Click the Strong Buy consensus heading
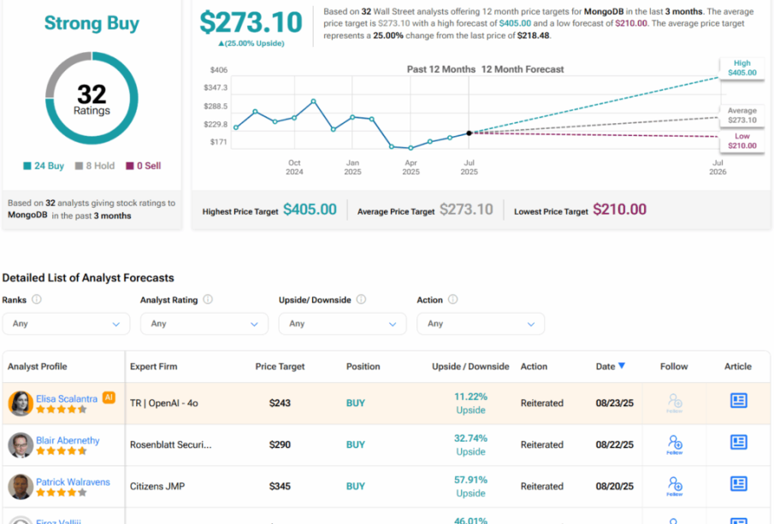Image resolution: width=774 pixels, height=524 pixels. [x=92, y=23]
